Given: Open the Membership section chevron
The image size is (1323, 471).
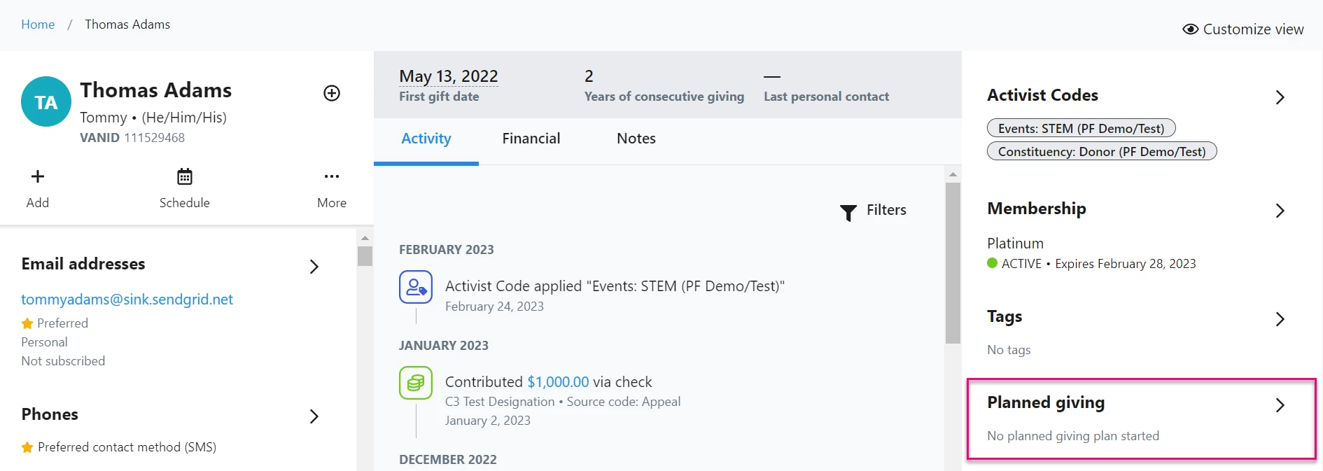Looking at the screenshot, I should pyautogui.click(x=1280, y=211).
